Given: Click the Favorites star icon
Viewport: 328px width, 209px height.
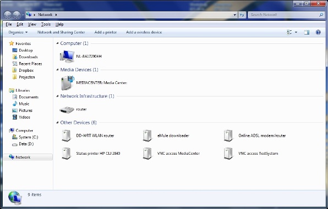Looking at the screenshot, I should 12,43.
